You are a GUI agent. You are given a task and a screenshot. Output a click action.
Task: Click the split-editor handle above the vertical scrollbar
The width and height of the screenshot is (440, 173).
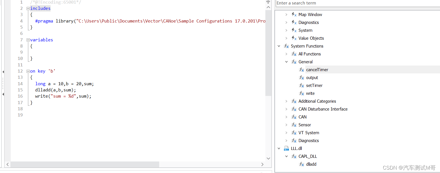point(268,2)
